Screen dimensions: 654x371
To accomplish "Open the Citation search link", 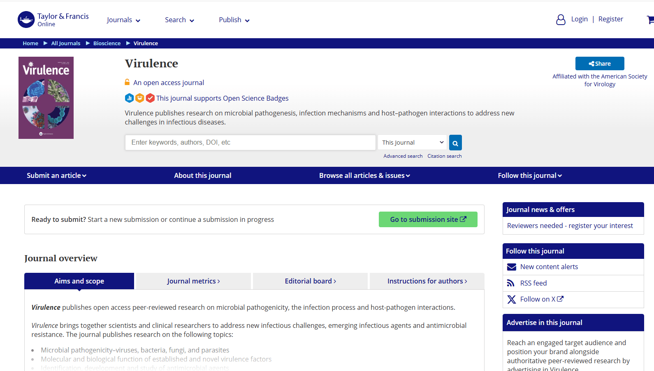I will [x=445, y=156].
